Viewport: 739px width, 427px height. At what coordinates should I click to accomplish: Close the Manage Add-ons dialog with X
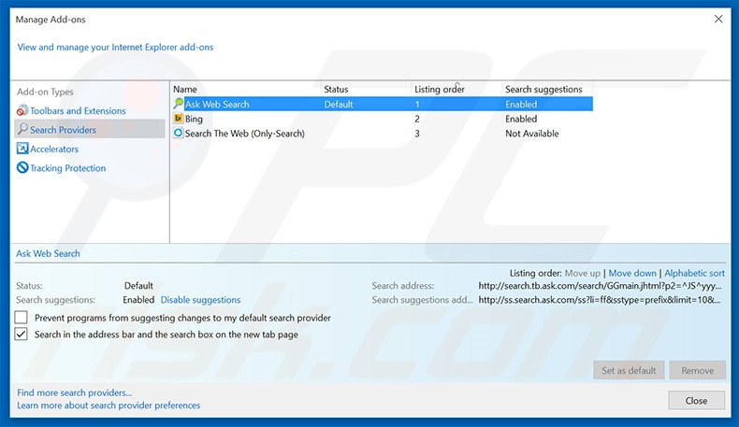(718, 19)
